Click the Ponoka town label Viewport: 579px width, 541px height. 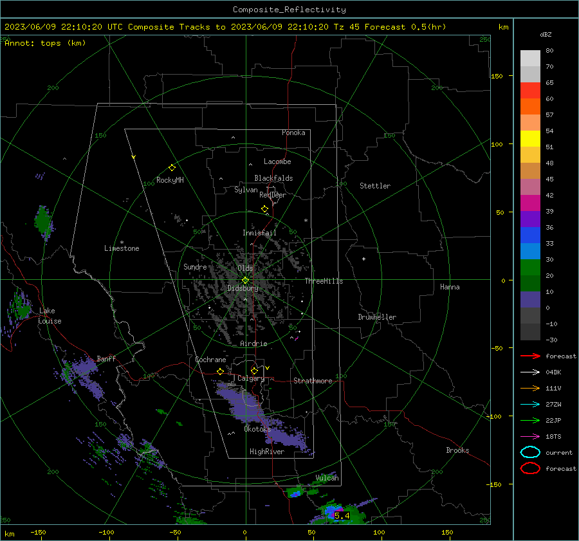point(293,133)
